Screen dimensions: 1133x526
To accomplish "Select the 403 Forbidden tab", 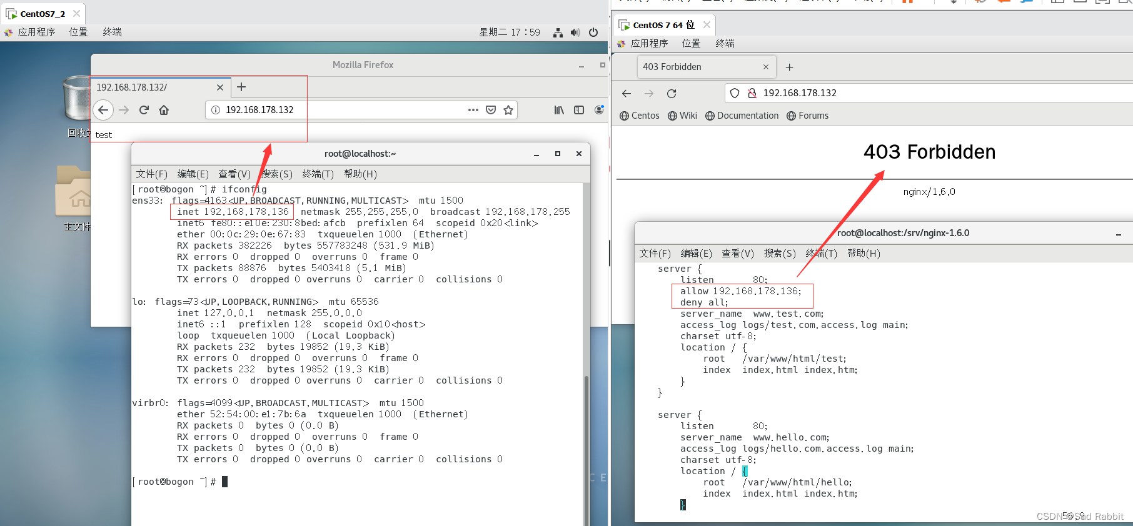I will pyautogui.click(x=706, y=67).
